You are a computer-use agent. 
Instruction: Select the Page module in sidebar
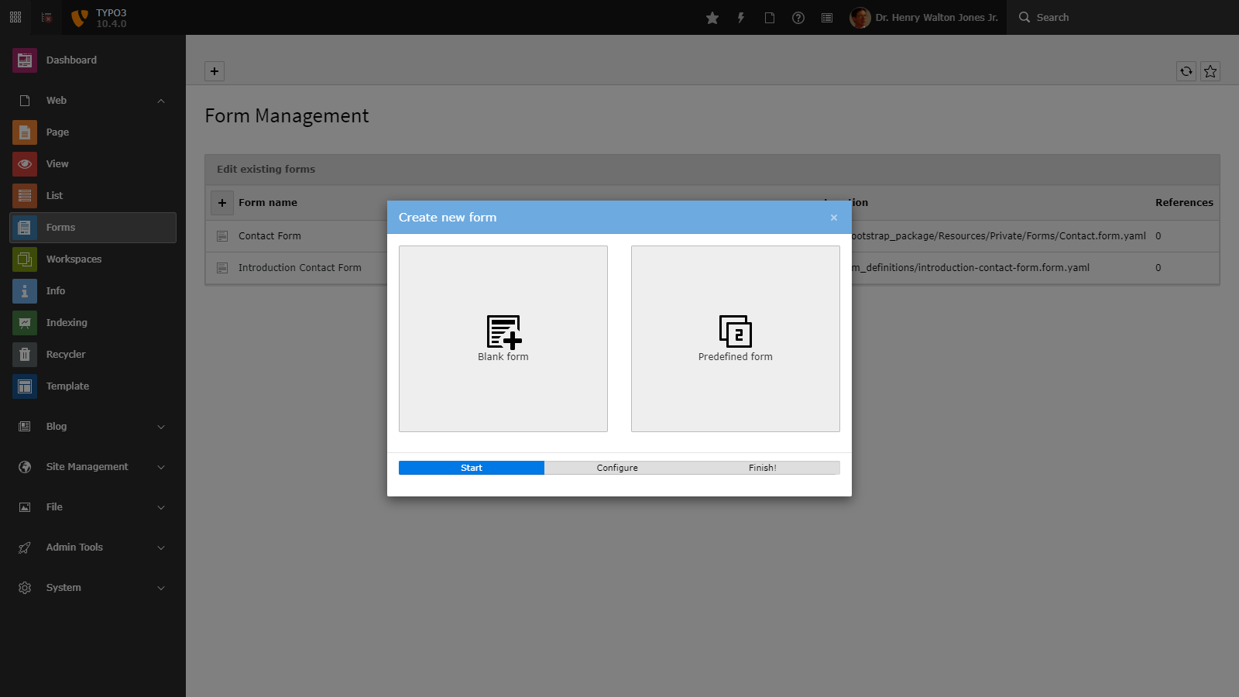57,132
